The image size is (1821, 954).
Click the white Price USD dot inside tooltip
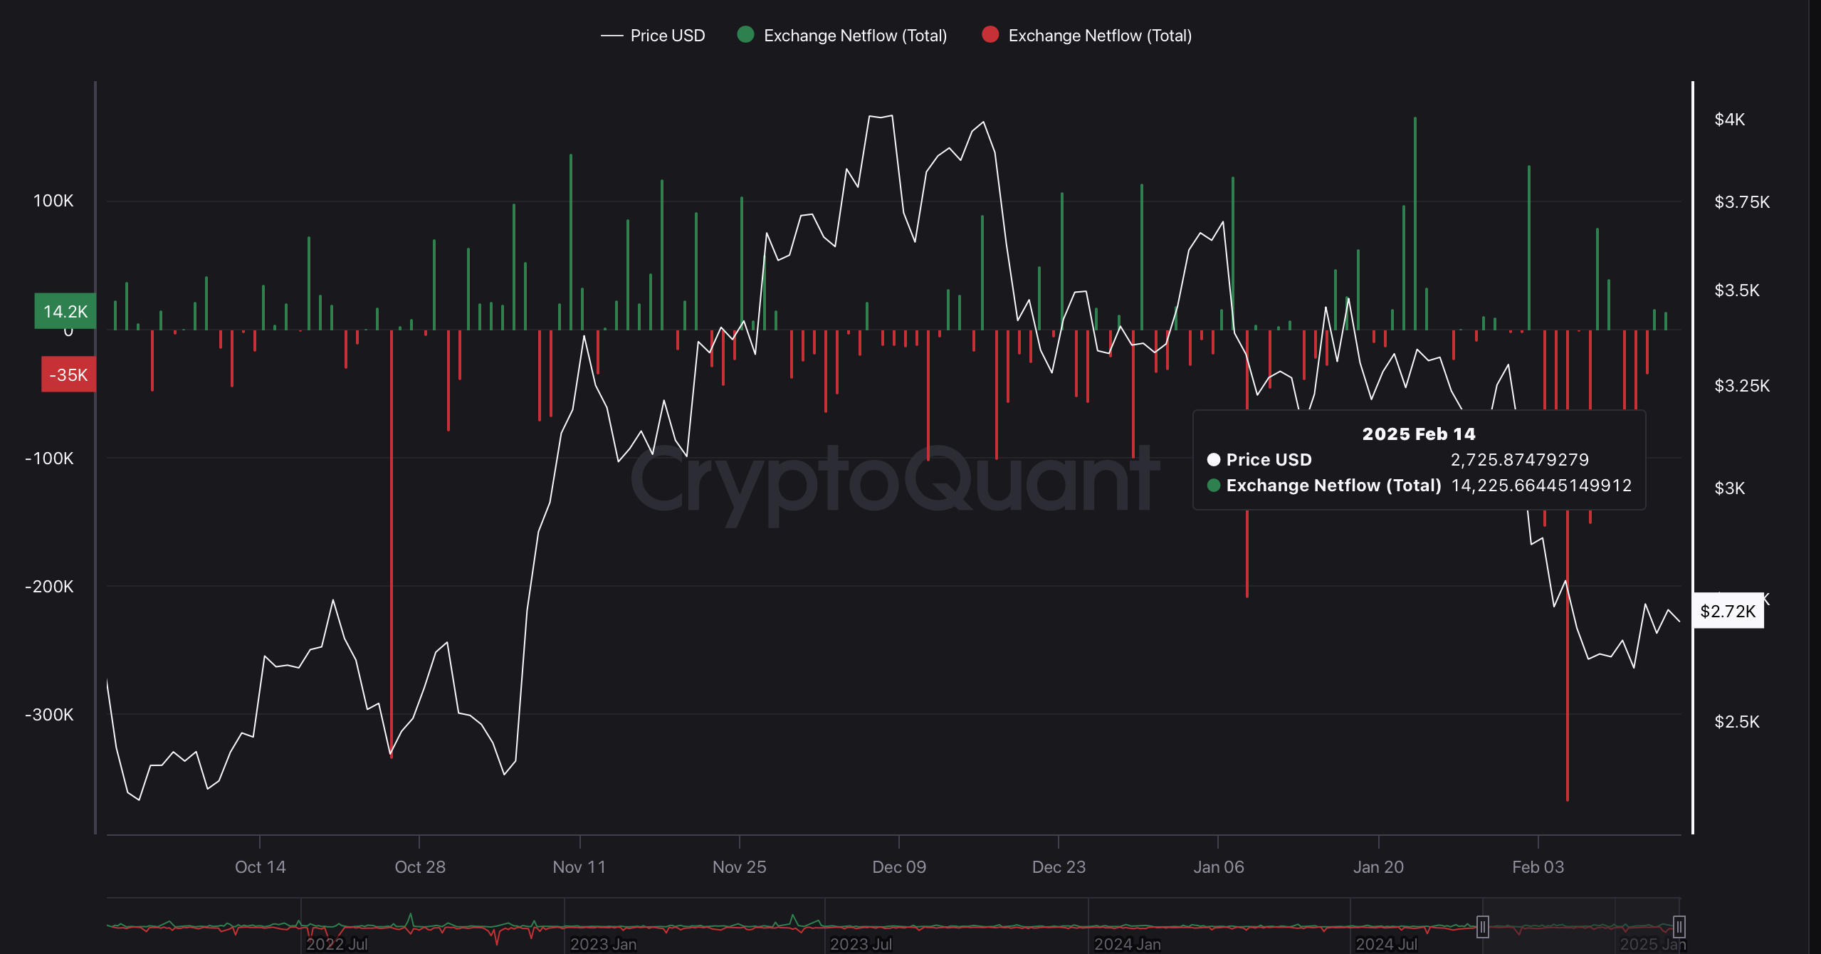pos(1214,460)
